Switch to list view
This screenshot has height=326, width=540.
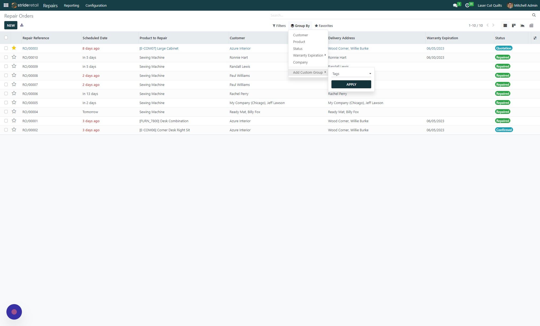(505, 26)
